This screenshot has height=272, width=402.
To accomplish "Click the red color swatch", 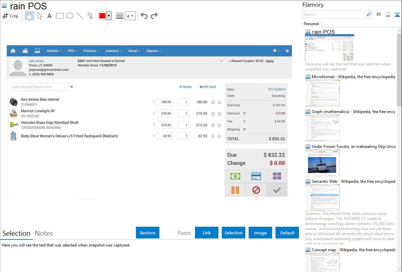I will coord(102,16).
